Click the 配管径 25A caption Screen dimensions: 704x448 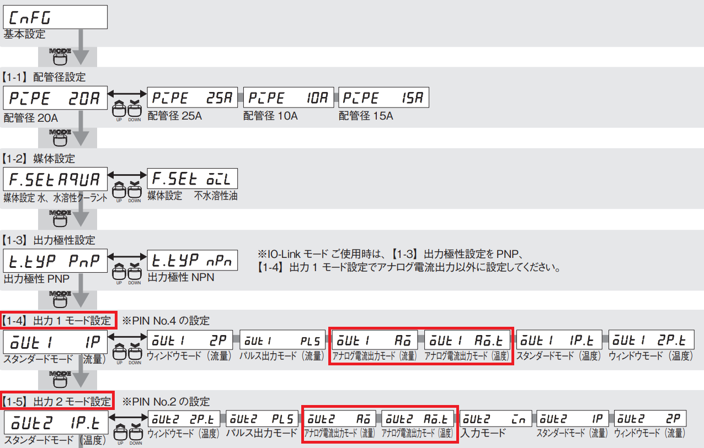174,115
